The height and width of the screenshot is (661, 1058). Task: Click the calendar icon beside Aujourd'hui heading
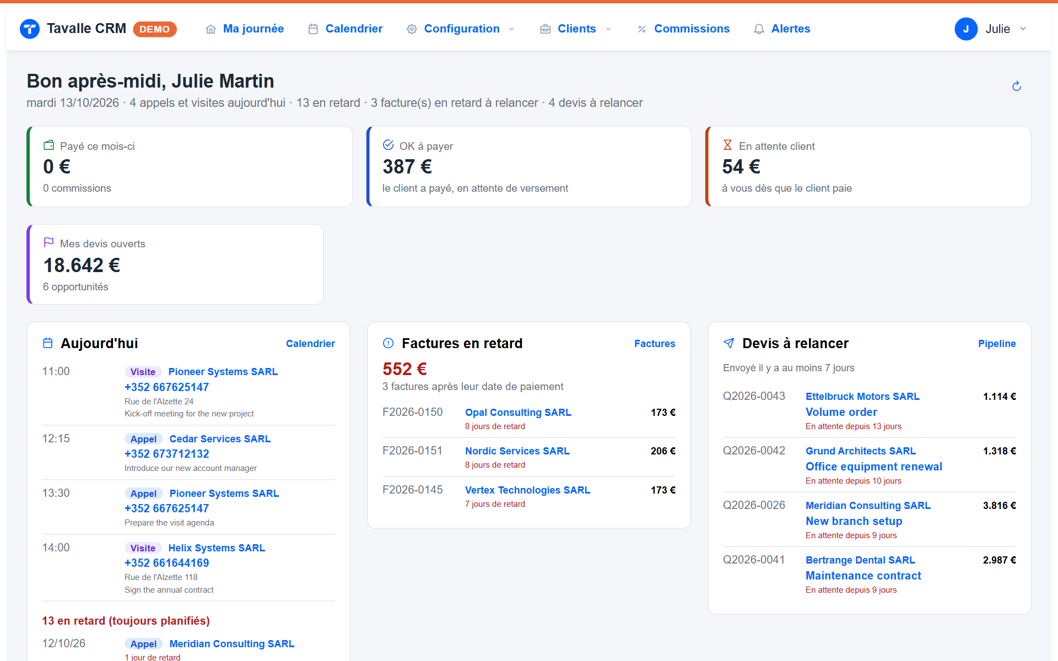coord(48,343)
